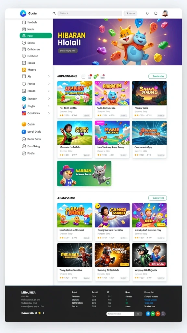Click the magnifier icon left of search field

click(54, 13)
